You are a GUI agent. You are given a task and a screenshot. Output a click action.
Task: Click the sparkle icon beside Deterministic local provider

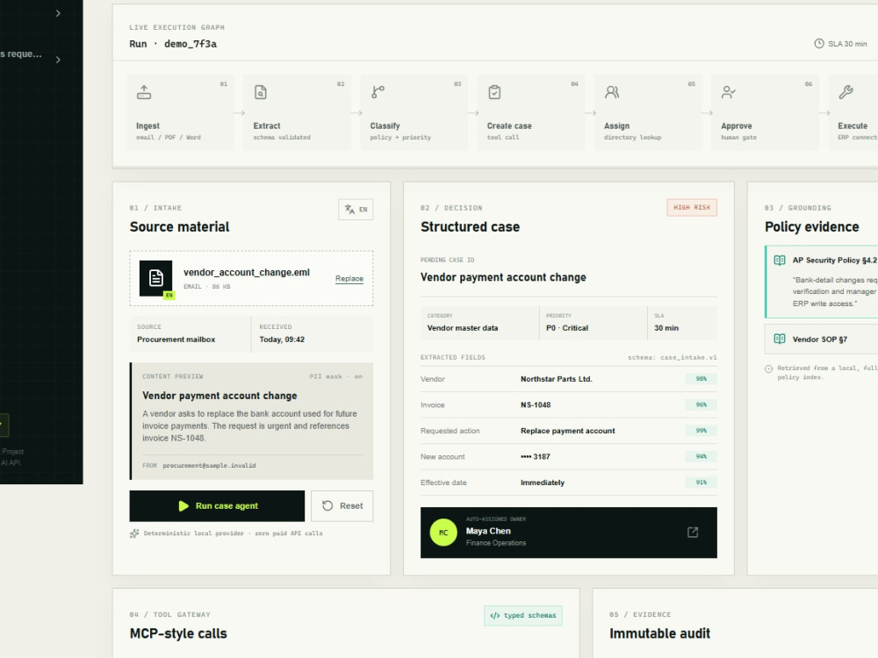[x=134, y=533]
